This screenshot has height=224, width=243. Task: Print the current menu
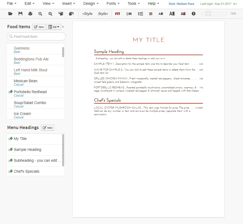coord(30,14)
